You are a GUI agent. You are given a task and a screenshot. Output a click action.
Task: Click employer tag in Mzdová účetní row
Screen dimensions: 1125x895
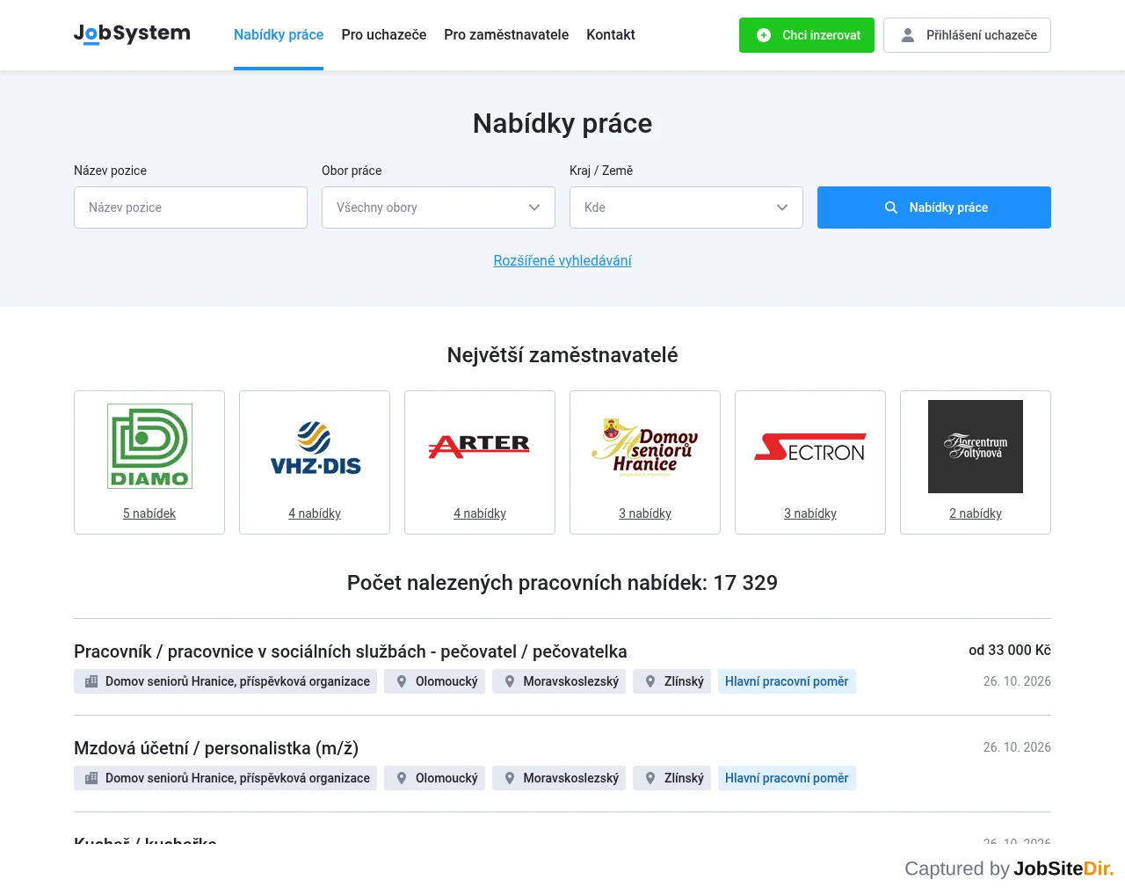point(225,778)
